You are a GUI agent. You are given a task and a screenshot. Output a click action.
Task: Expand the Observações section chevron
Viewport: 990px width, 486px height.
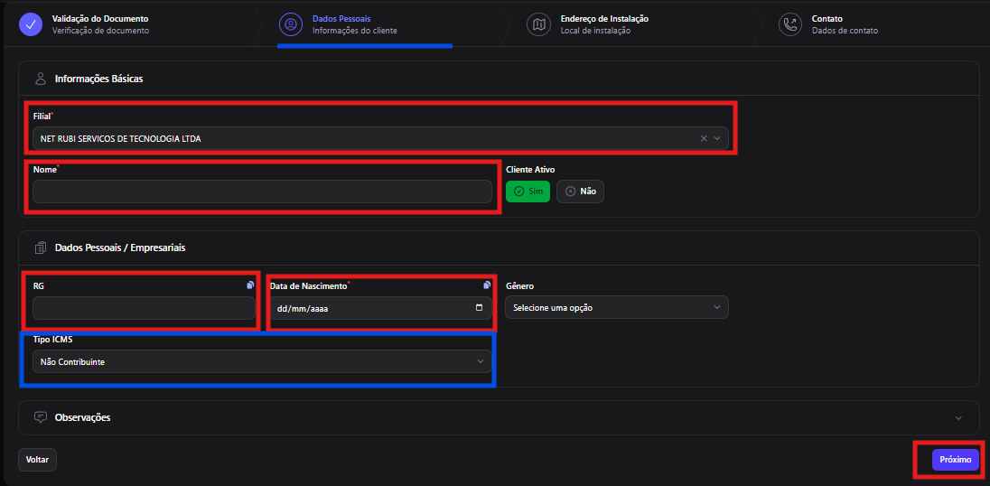coord(958,418)
